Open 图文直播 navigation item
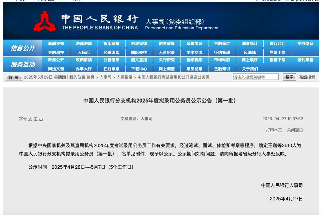The image size is (323, 215). coord(139,60)
